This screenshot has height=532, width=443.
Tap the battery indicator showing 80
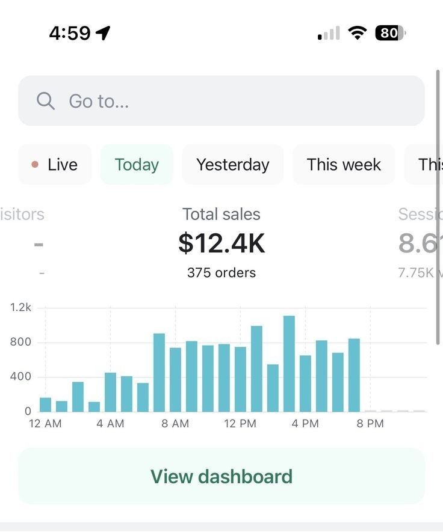click(388, 33)
